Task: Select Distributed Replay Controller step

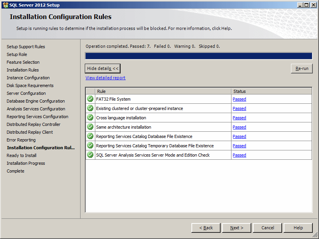Action: point(33,124)
